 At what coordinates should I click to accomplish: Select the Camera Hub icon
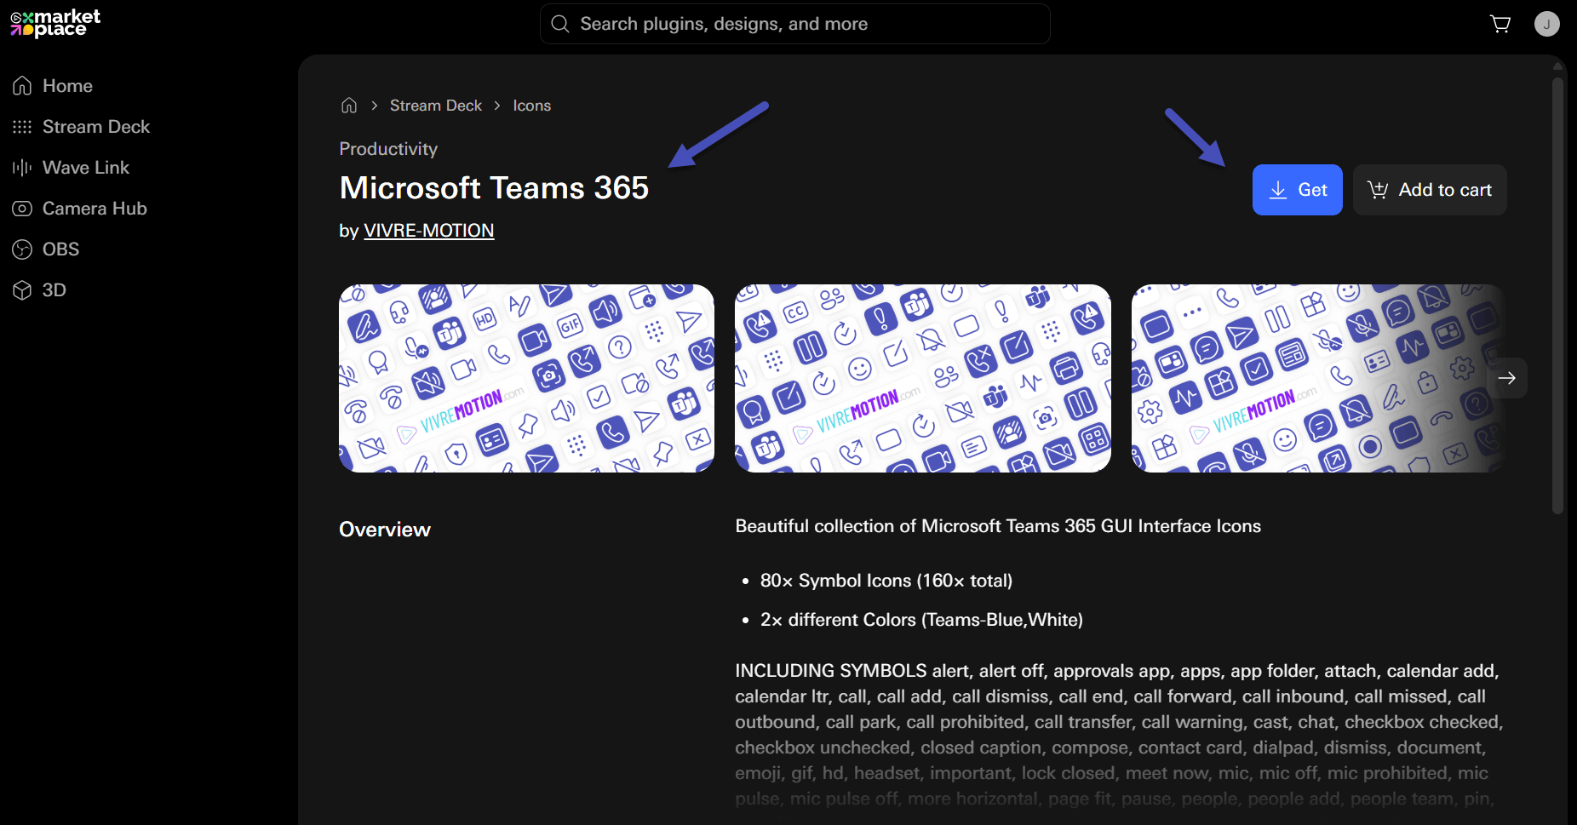click(x=21, y=208)
